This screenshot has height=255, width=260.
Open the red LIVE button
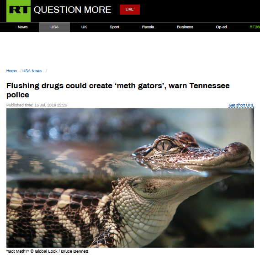click(x=130, y=10)
